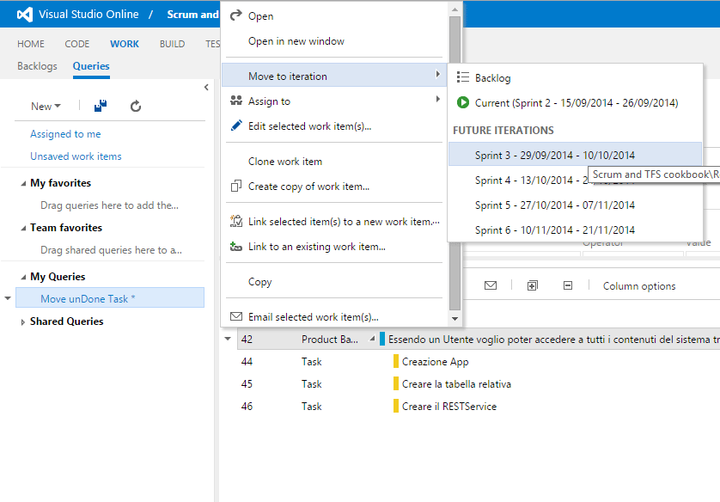Switch to the Queries tab
720x502 pixels.
(x=91, y=66)
